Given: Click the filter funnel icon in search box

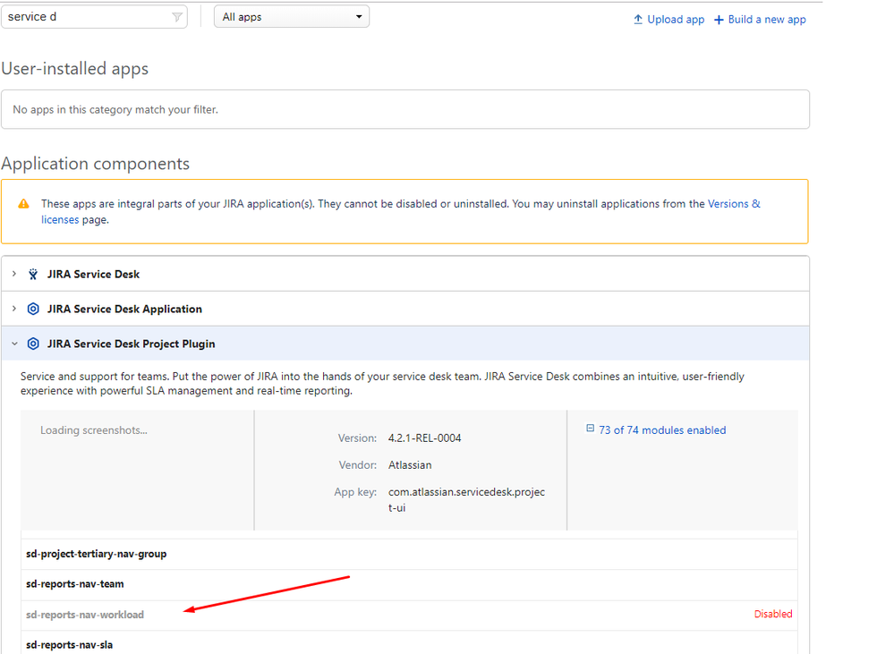Looking at the screenshot, I should (x=177, y=17).
